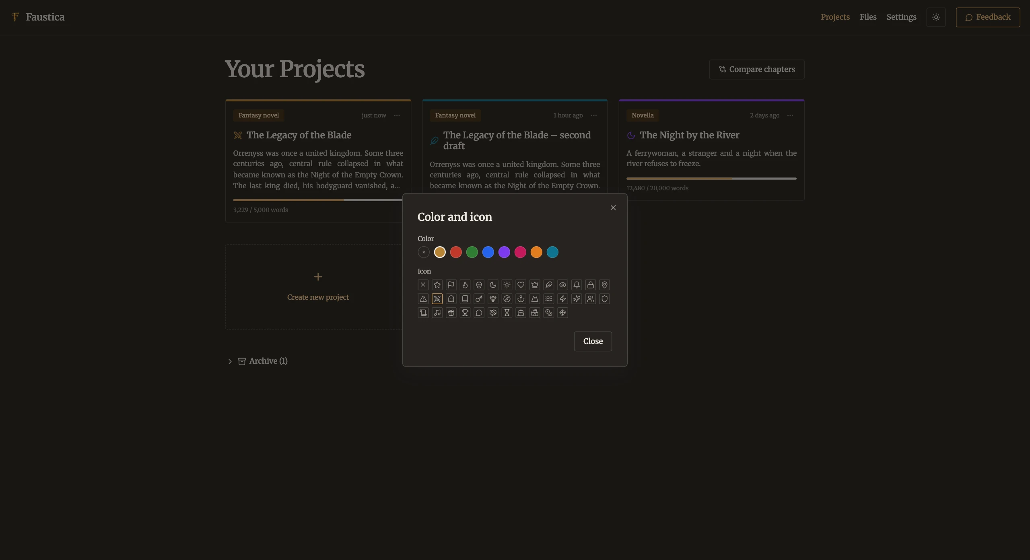This screenshot has width=1030, height=560.
Task: Choose the anchor icon
Action: pyautogui.click(x=521, y=299)
